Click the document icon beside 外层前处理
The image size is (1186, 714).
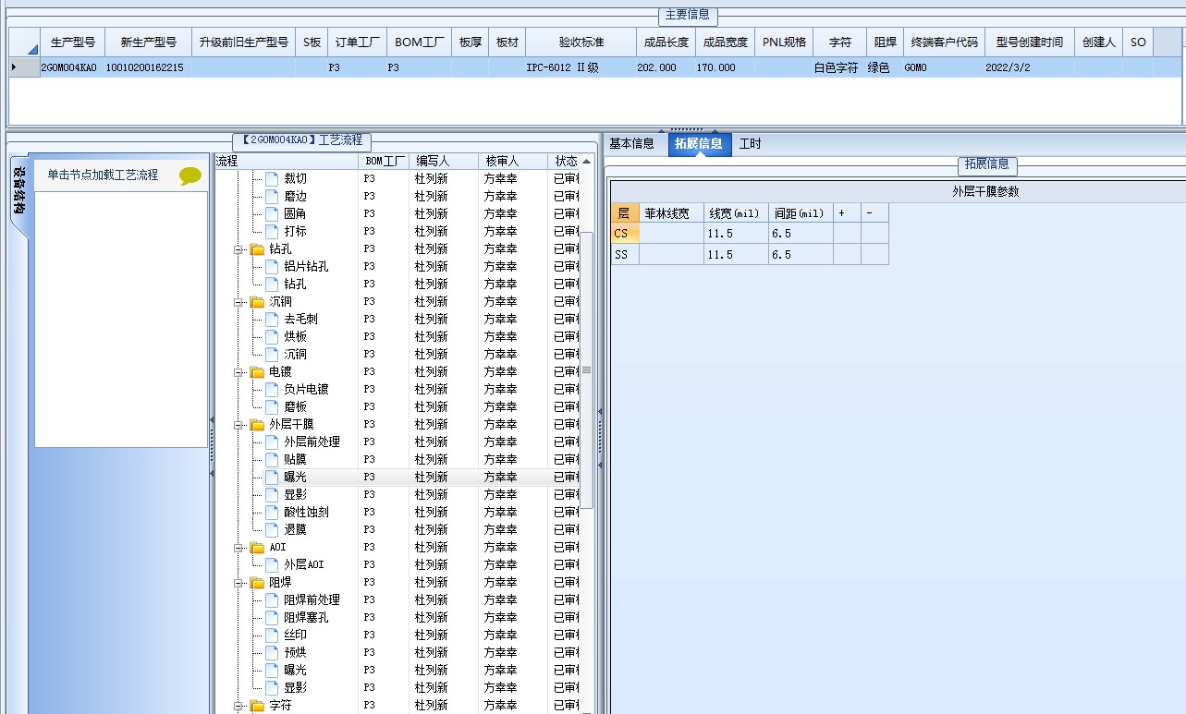point(272,442)
